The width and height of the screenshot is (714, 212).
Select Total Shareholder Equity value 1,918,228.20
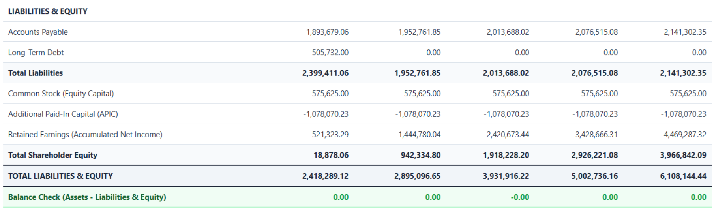pyautogui.click(x=506, y=155)
